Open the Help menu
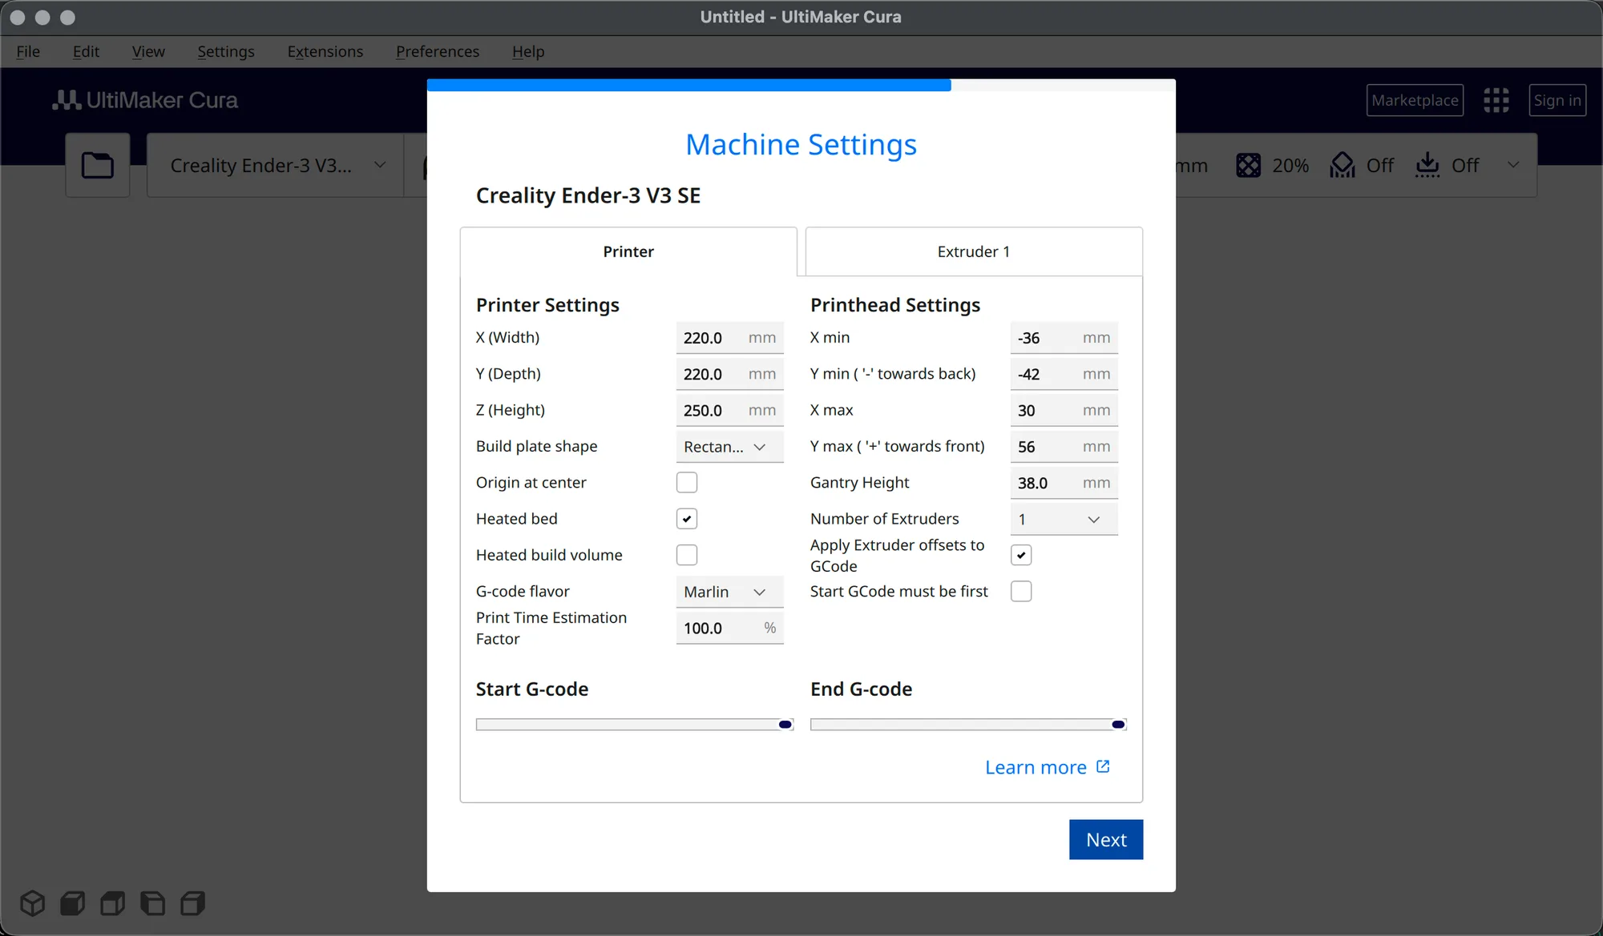This screenshot has width=1603, height=936. pos(528,51)
